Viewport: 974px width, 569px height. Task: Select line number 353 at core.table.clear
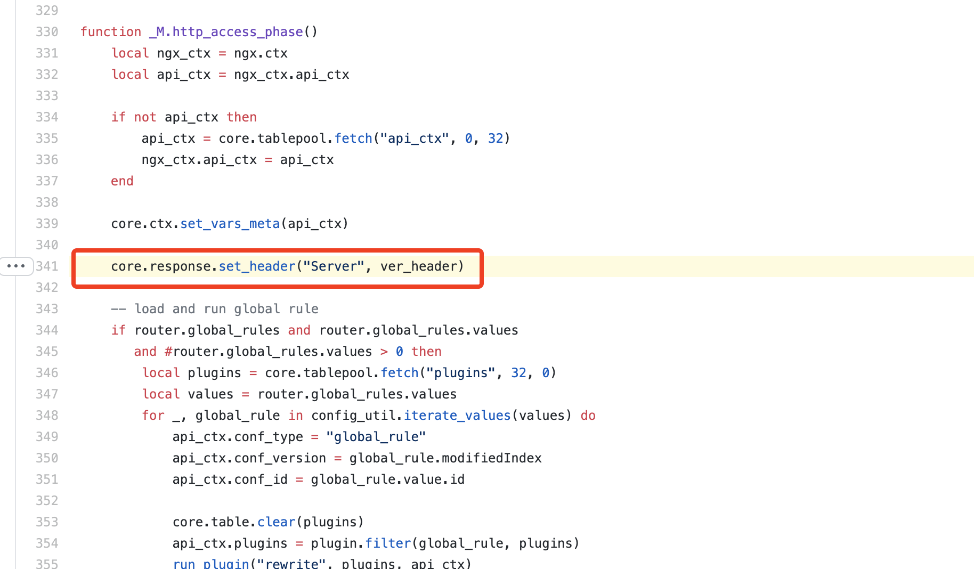point(47,522)
